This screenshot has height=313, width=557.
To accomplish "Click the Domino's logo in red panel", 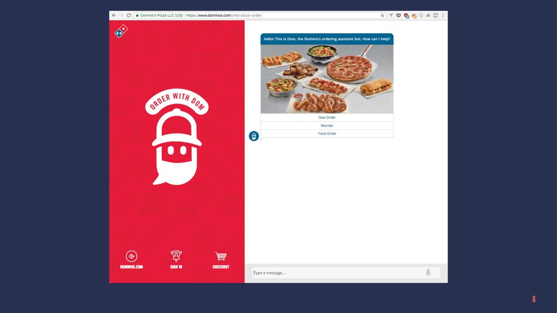I will (121, 31).
